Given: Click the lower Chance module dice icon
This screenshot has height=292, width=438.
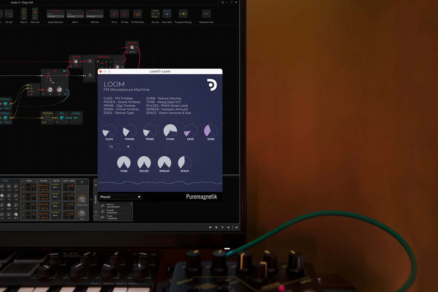Looking at the screenshot, I should pos(5,118).
